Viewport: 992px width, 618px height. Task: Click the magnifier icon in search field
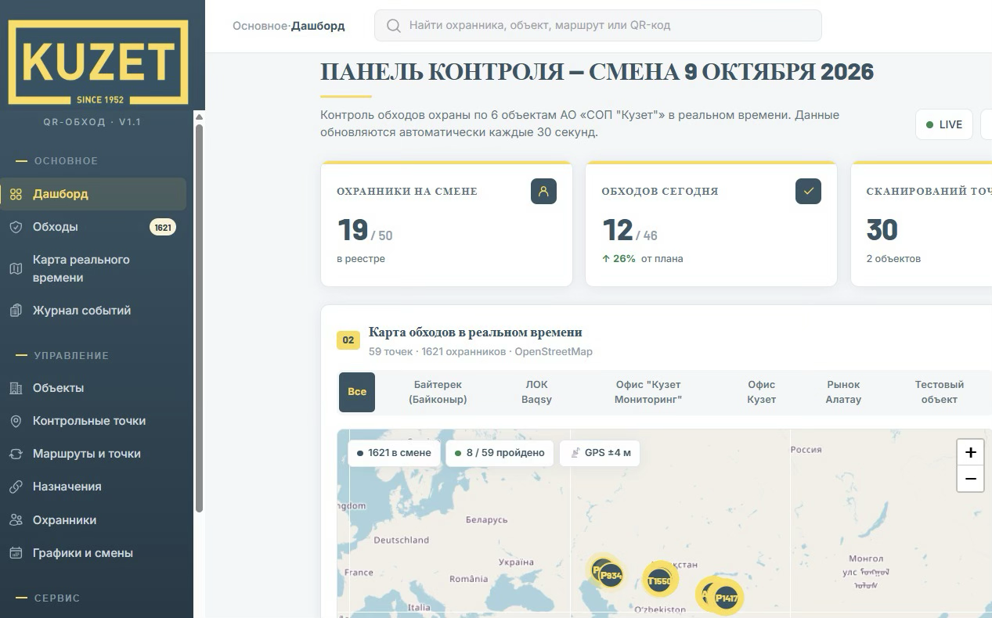click(394, 25)
